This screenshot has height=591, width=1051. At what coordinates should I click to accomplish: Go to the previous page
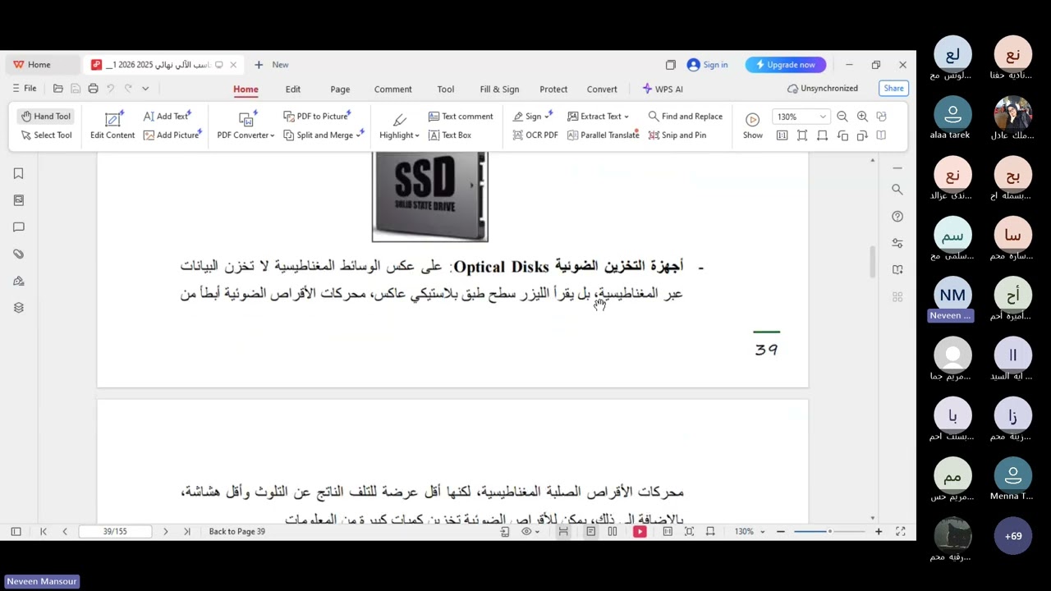pyautogui.click(x=65, y=532)
